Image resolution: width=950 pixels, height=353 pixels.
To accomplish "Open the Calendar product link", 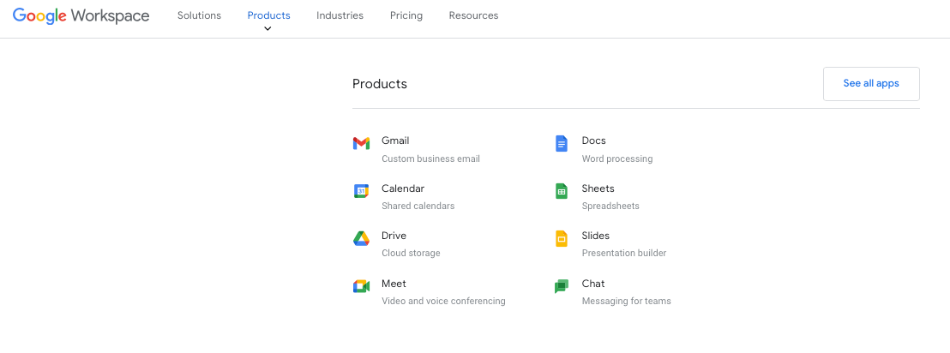I will (403, 188).
